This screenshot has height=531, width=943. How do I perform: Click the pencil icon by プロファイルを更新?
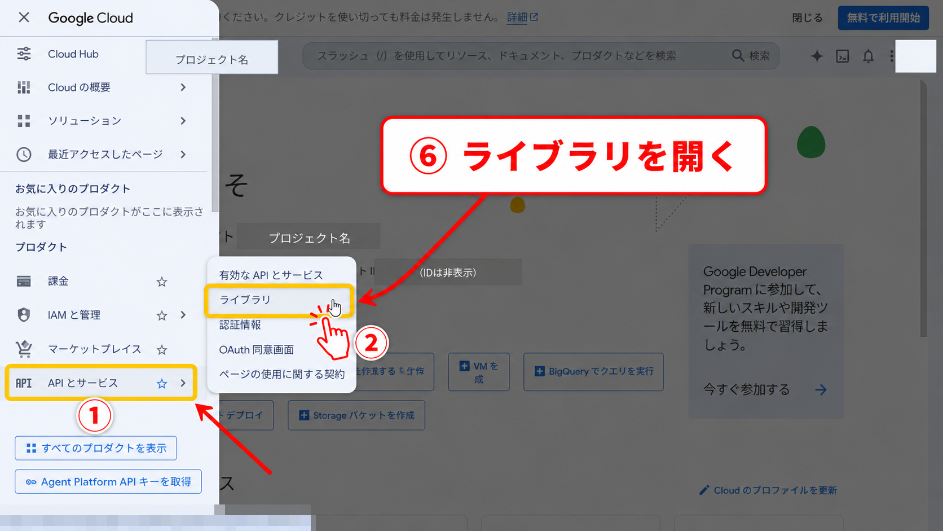[704, 490]
